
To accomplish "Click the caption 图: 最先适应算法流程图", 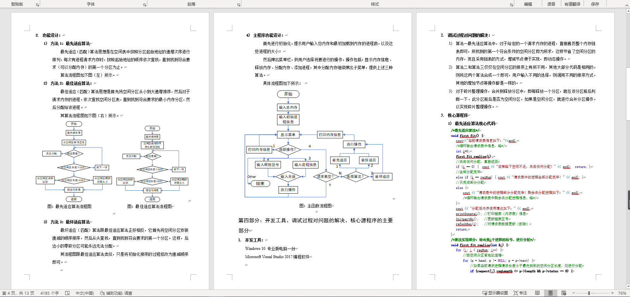I will (69, 206).
